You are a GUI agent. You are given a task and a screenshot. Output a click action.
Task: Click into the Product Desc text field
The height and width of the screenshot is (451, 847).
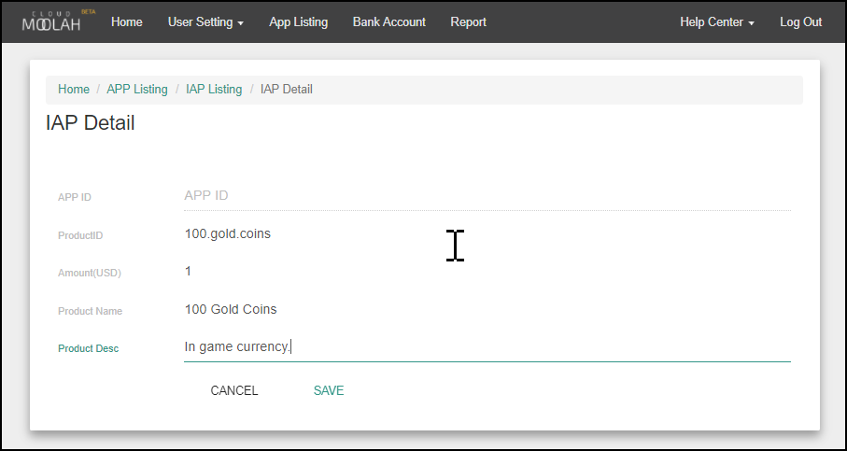[486, 347]
